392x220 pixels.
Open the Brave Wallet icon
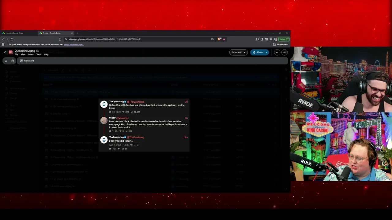tap(266, 39)
